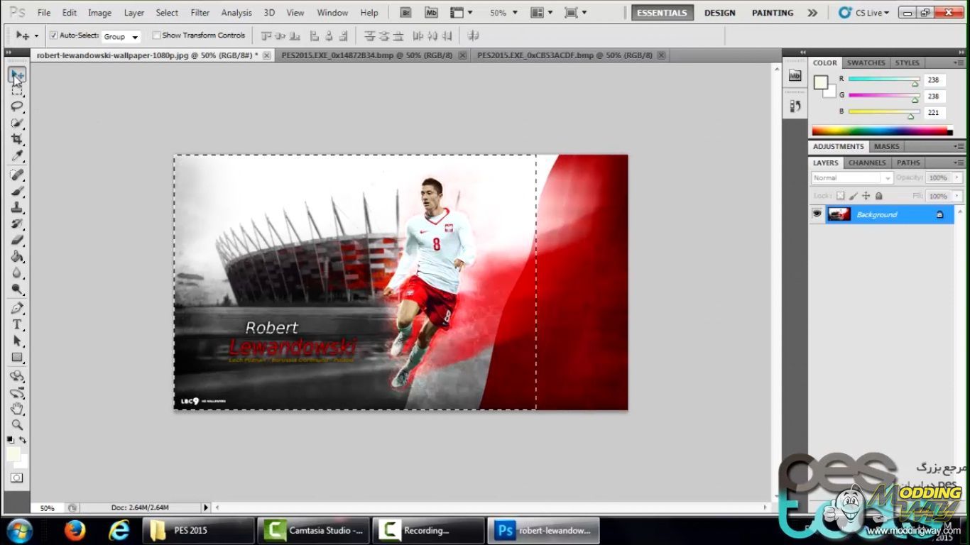Select the Crop tool
970x545 pixels.
17,139
